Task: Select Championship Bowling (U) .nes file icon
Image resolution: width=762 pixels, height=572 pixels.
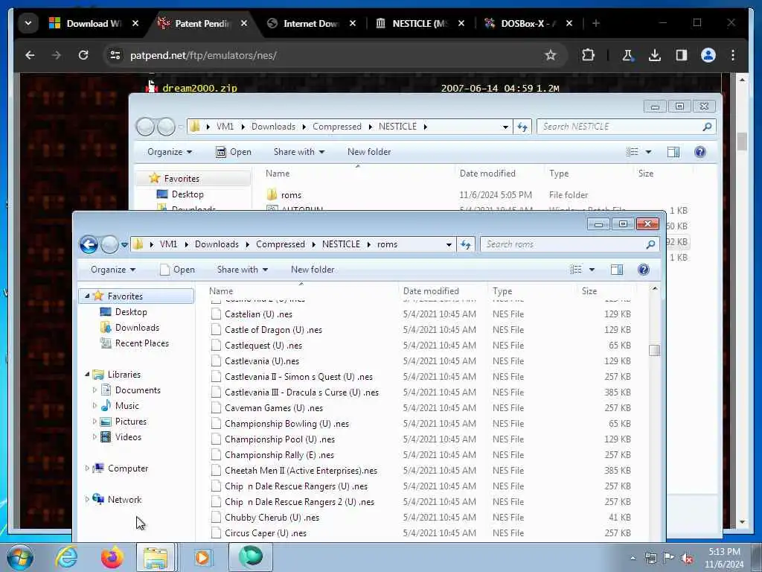Action: 216,424
